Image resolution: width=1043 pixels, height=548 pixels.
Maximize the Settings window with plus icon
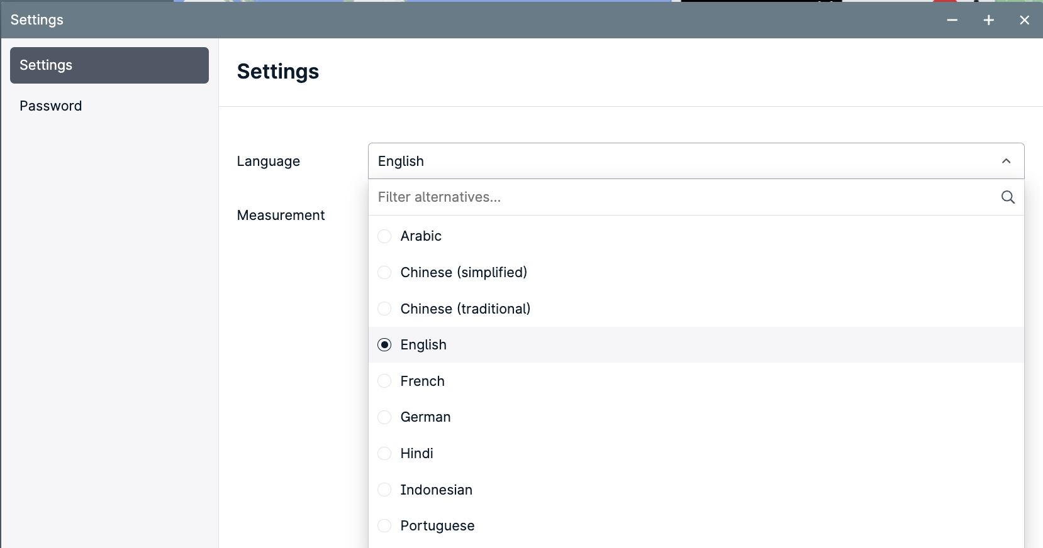click(989, 20)
